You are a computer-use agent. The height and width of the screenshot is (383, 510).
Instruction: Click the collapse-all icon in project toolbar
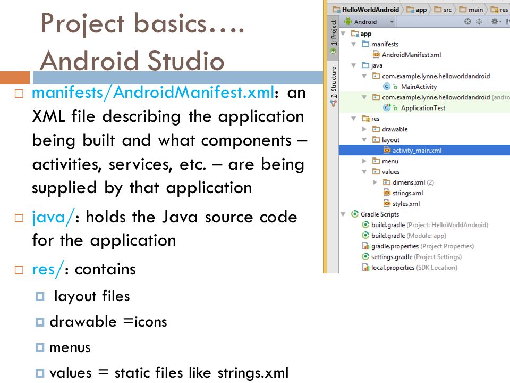(479, 21)
